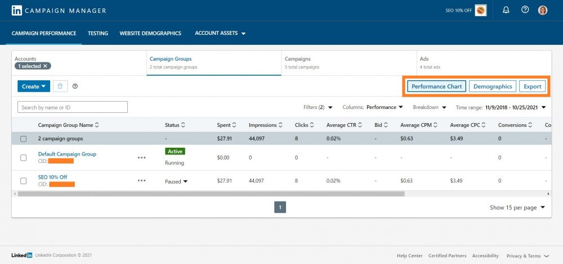This screenshot has width=563, height=264.
Task: Open Accessibility footer link
Action: [485, 256]
